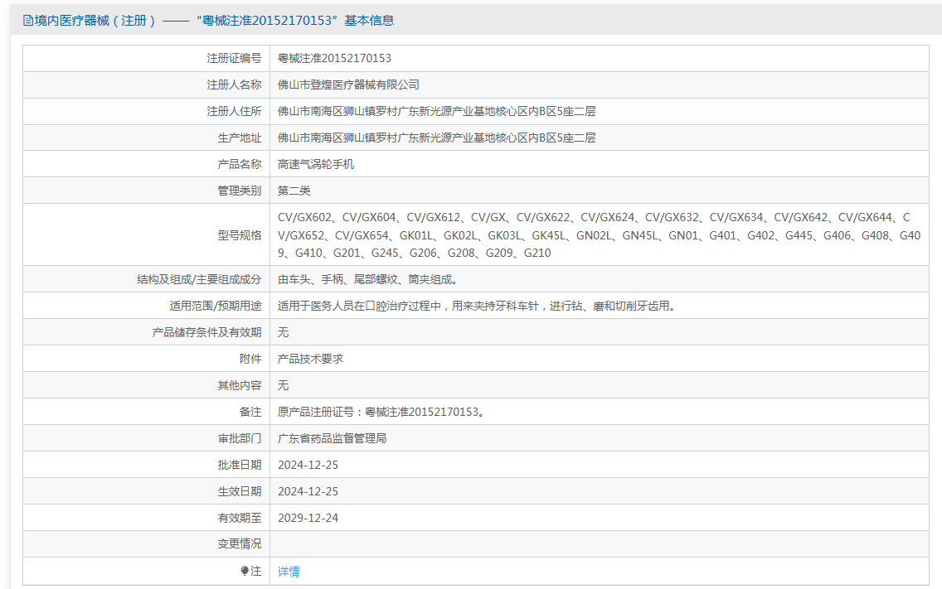Click the 管理类别 label
942x589 pixels.
click(240, 191)
